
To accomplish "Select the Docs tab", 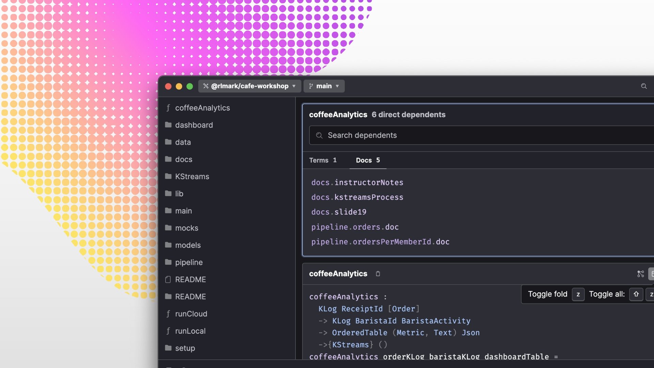I will pos(368,160).
